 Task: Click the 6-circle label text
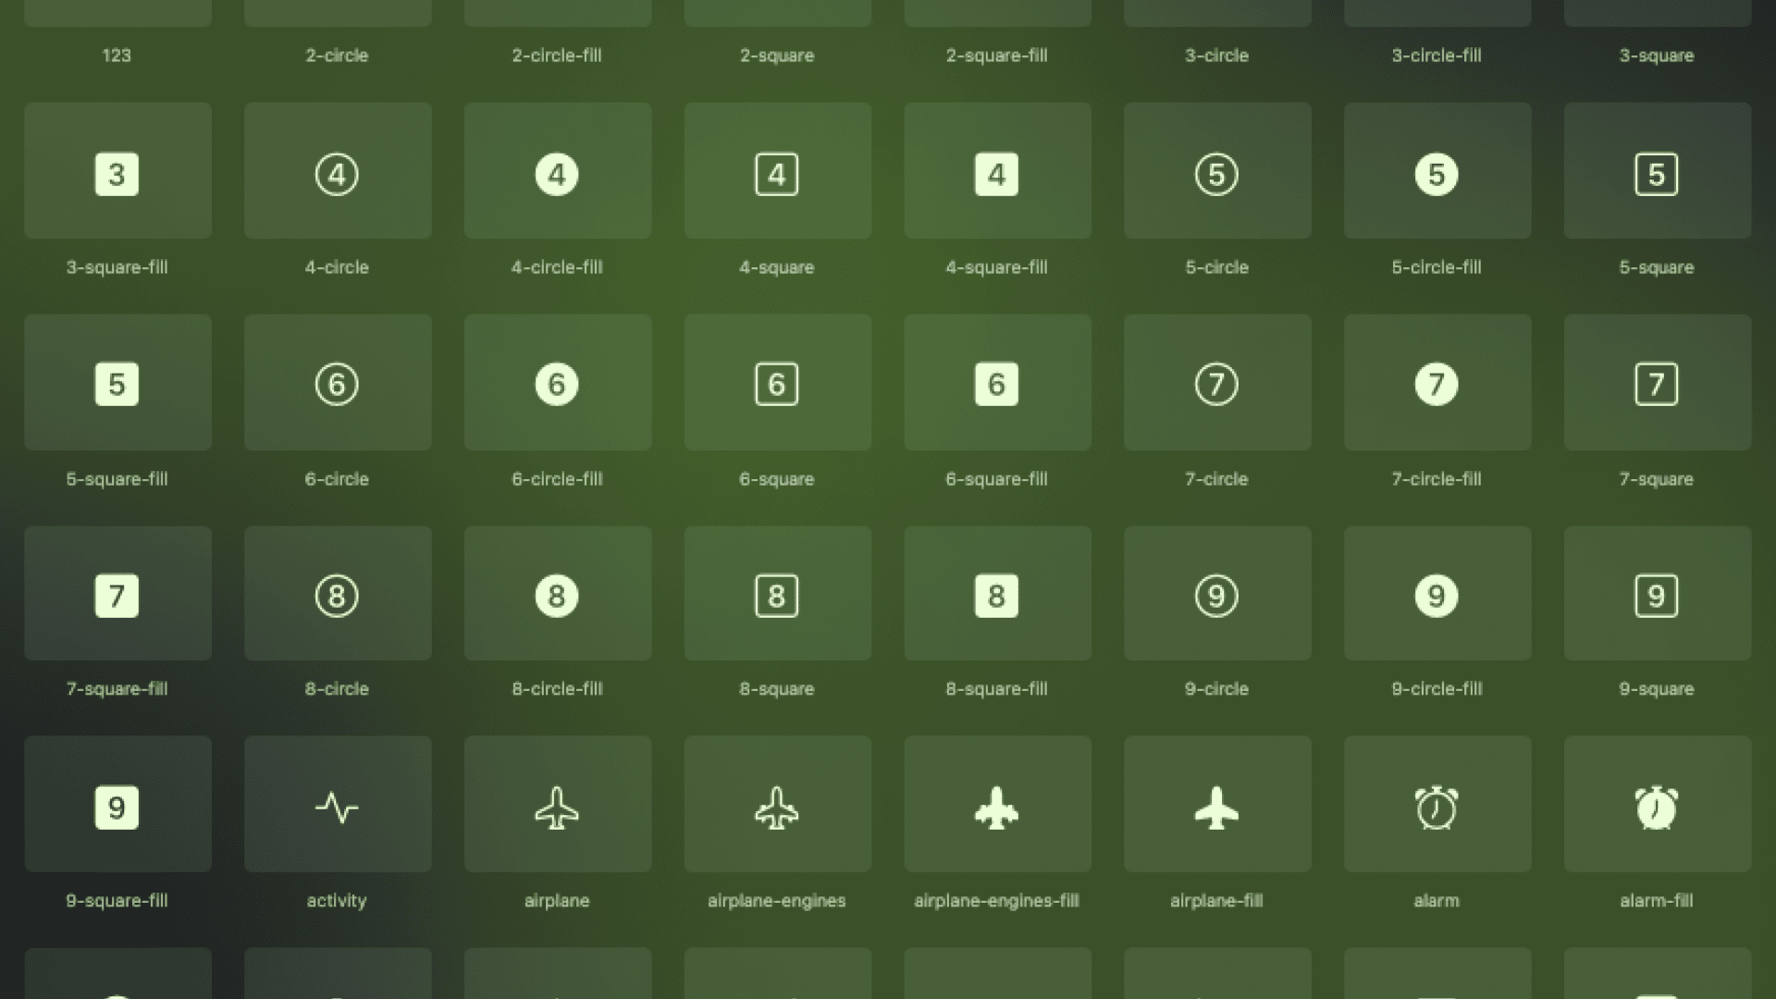[337, 479]
